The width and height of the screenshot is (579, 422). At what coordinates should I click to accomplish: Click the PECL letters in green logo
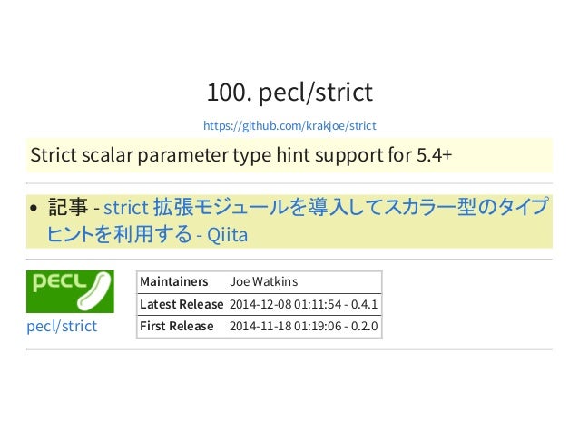pos(59,283)
